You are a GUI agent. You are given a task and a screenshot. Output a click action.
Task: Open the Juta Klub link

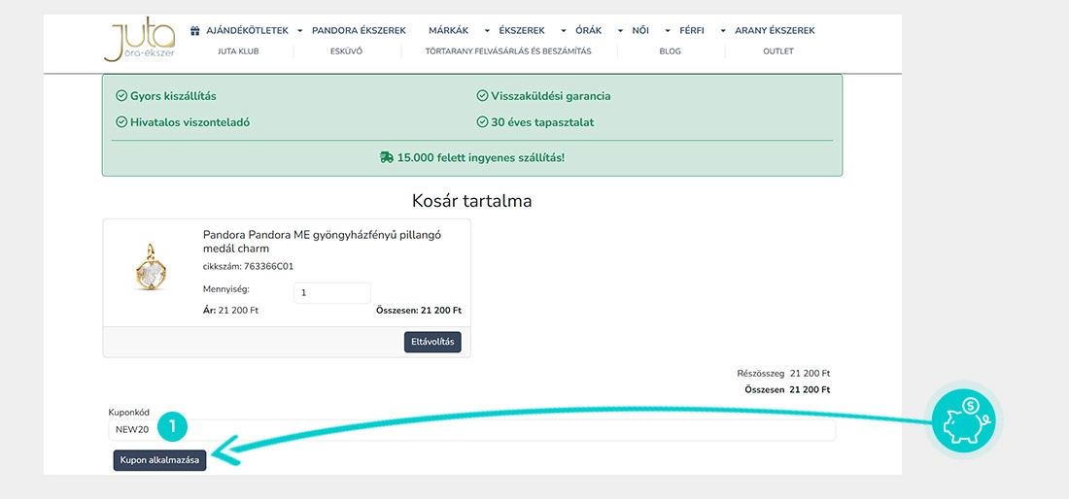(x=238, y=51)
